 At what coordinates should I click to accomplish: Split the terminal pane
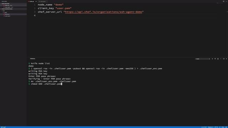(215, 59)
